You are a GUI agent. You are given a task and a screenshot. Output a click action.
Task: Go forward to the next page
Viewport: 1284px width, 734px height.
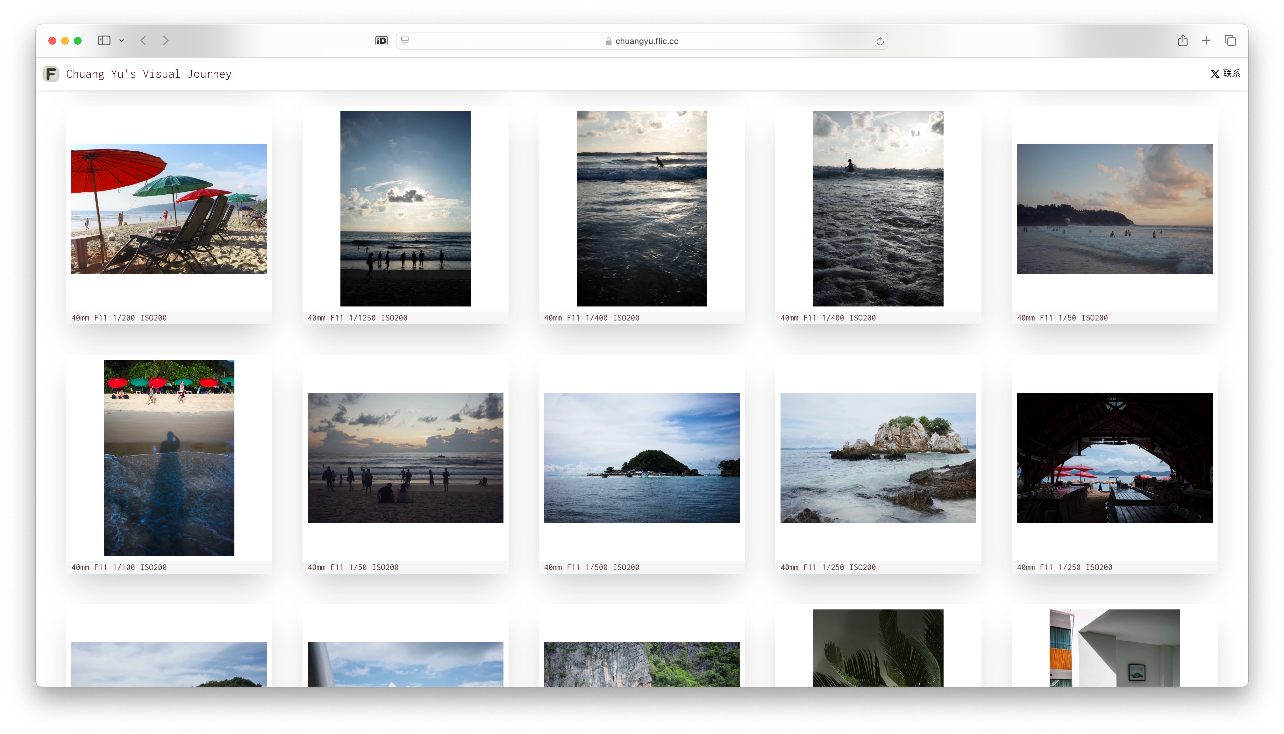tap(166, 40)
